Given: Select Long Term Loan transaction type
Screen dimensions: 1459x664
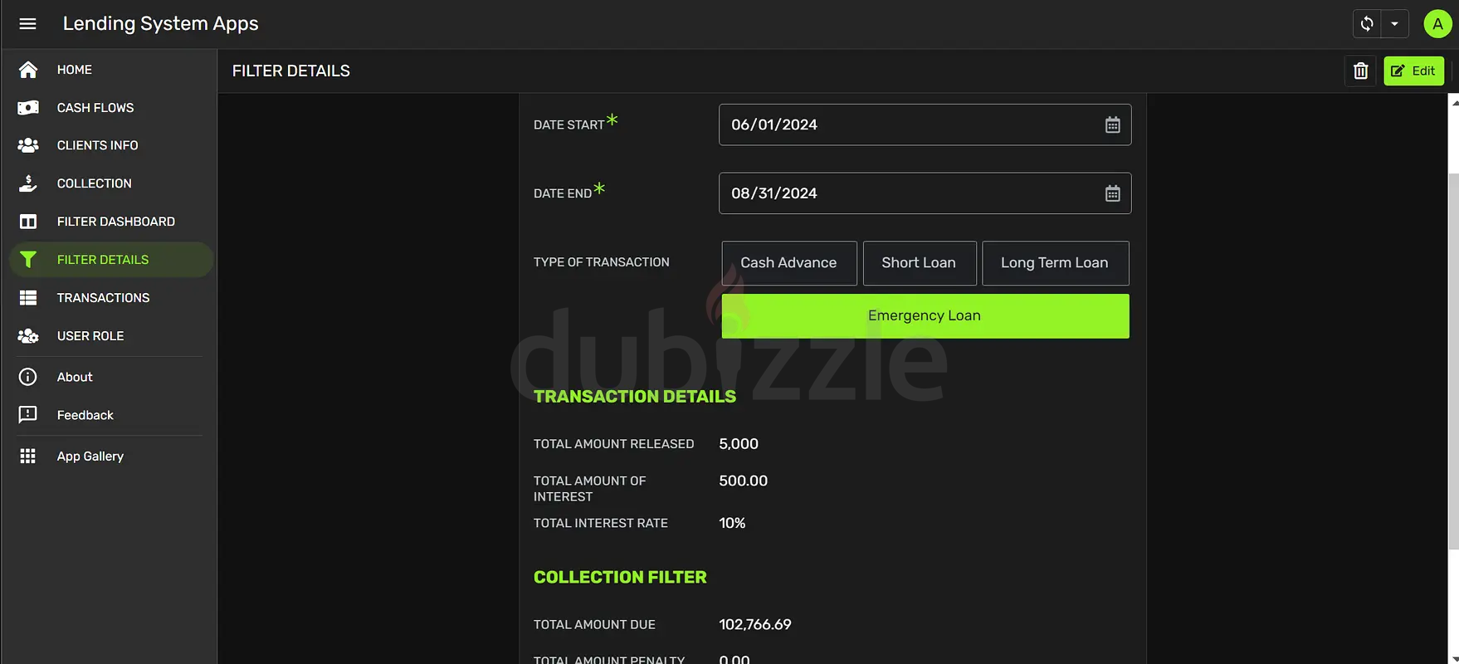Looking at the screenshot, I should [1054, 263].
